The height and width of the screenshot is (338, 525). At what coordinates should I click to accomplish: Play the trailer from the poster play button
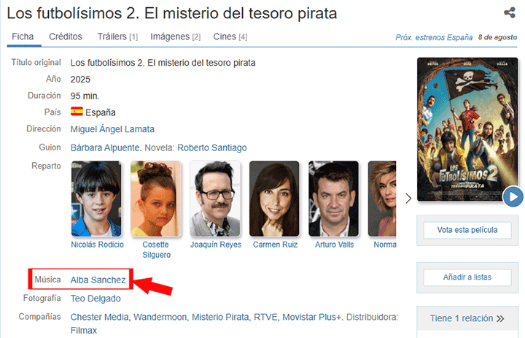[513, 196]
